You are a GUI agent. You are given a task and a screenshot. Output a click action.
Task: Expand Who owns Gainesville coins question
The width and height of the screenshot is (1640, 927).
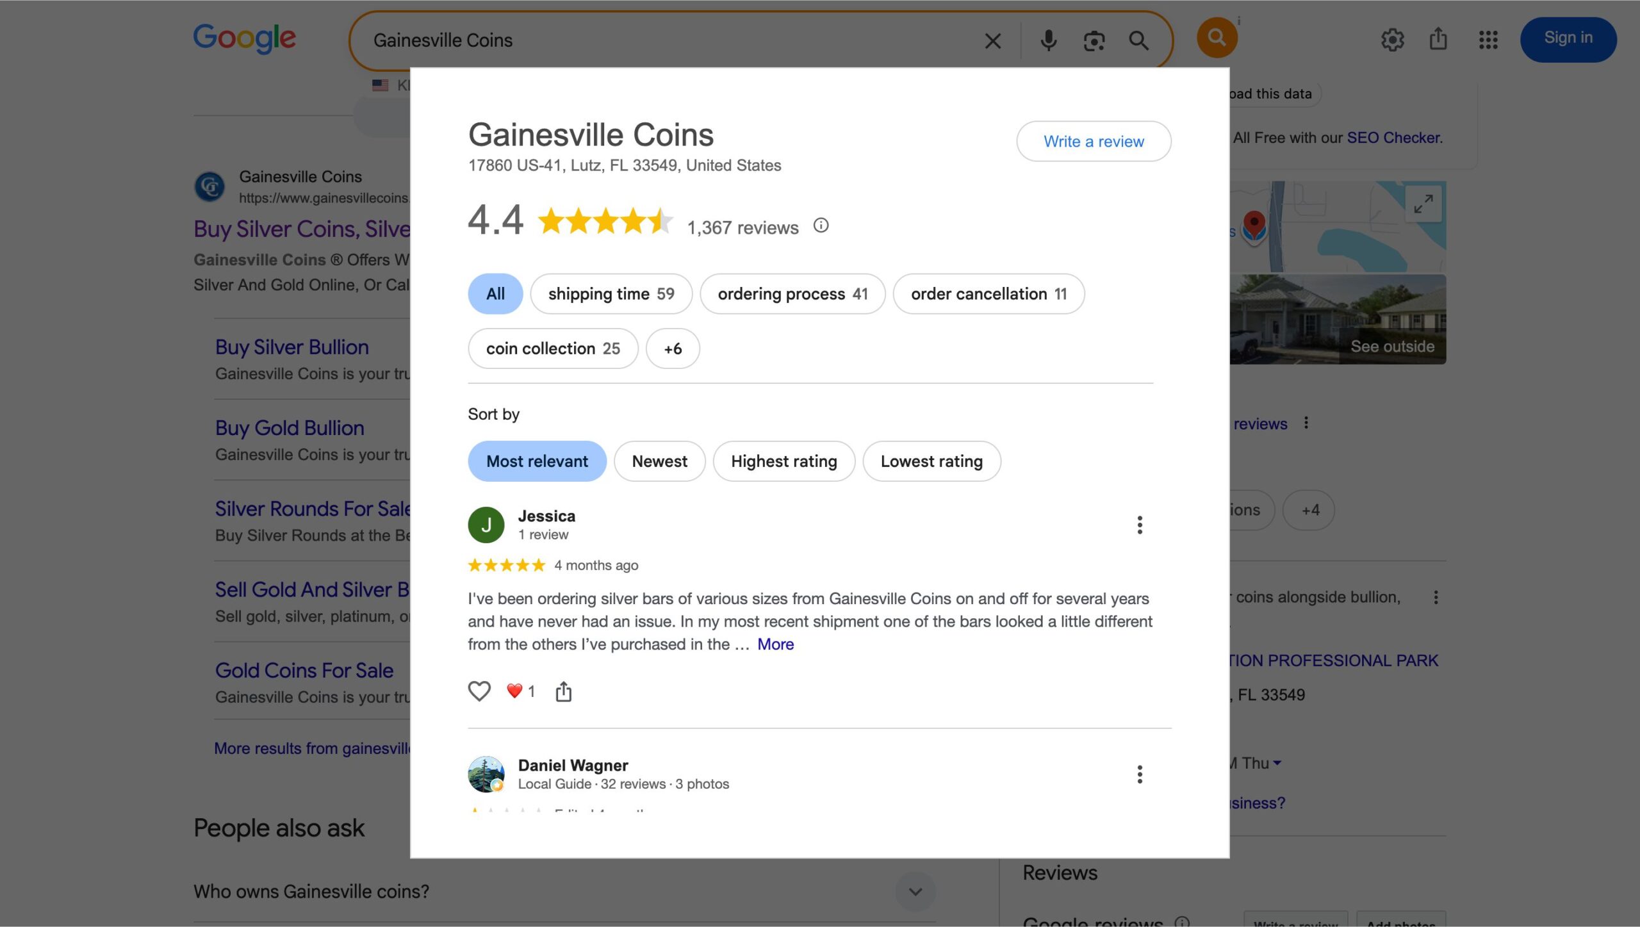(x=564, y=891)
